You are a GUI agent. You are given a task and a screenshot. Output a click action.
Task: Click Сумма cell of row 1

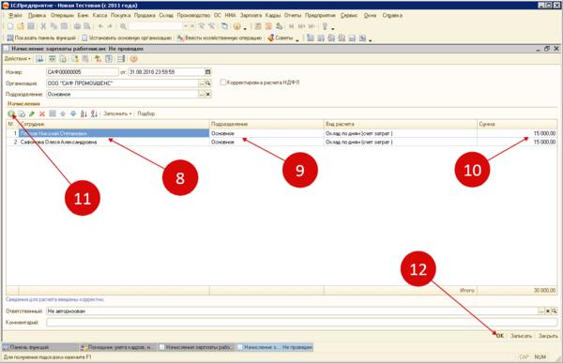tap(517, 133)
